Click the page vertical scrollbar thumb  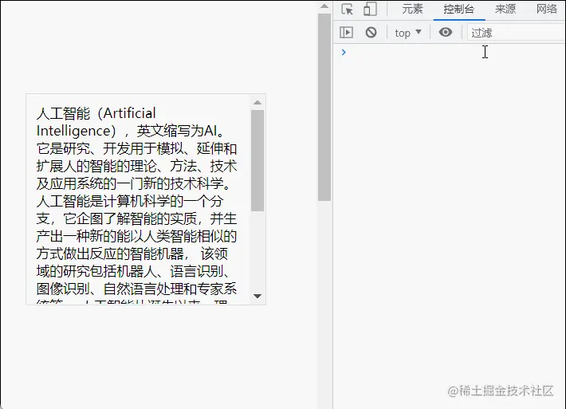pos(324,107)
